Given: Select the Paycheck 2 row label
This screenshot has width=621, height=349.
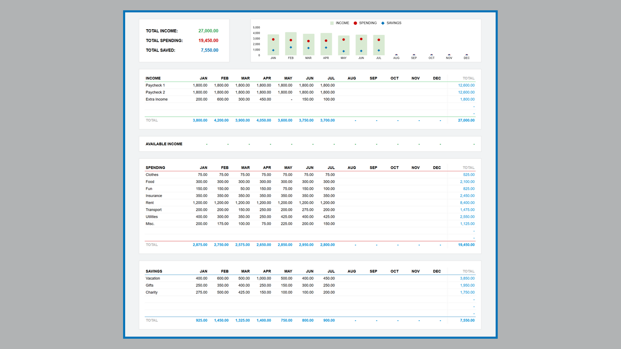Looking at the screenshot, I should (x=155, y=92).
